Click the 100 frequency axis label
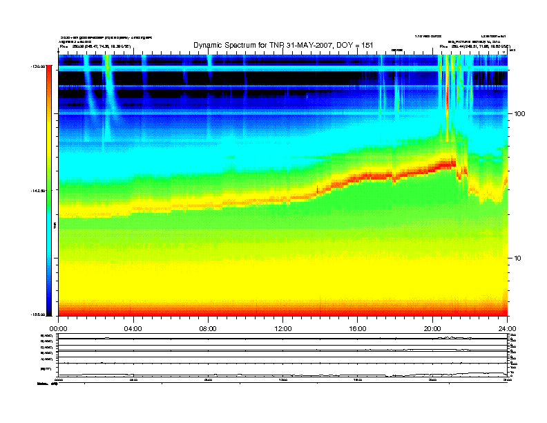 coord(519,114)
